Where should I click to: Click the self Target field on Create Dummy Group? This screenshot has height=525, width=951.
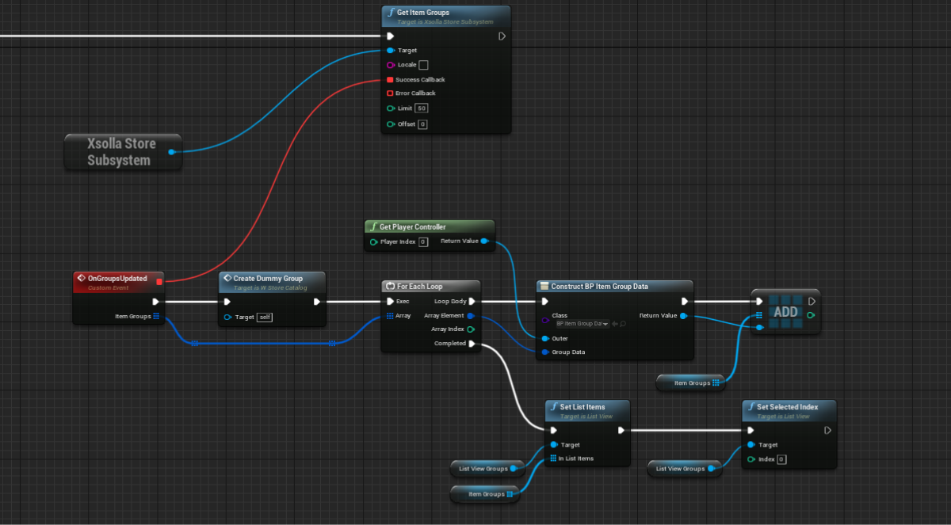264,317
